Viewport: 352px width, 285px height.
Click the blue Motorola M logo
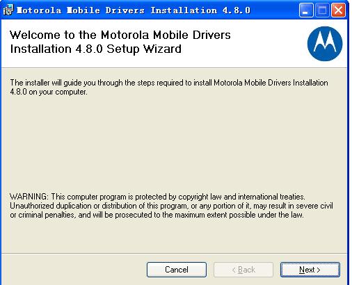pos(325,44)
